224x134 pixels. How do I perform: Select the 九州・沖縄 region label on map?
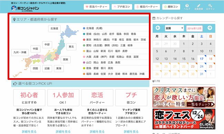(x=20, y=52)
